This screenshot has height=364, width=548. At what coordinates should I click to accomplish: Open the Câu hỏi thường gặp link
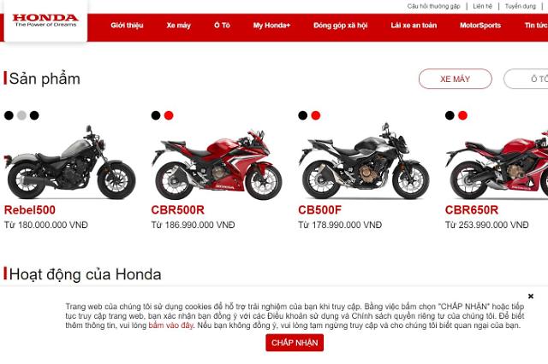click(x=434, y=6)
